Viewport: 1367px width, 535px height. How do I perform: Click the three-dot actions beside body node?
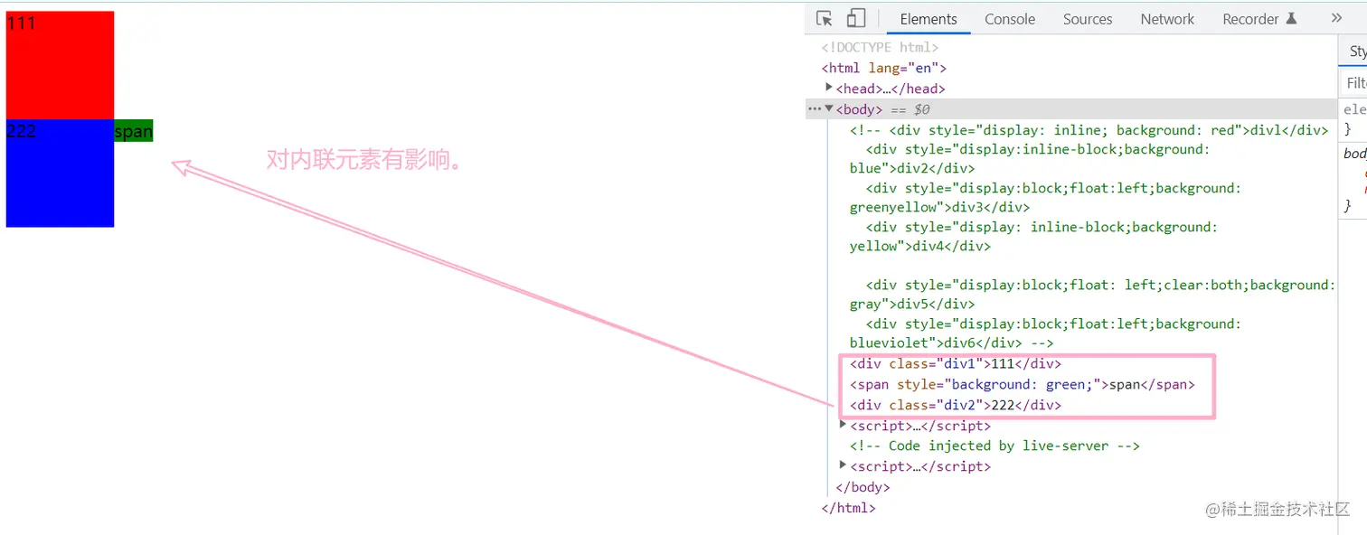(x=814, y=108)
